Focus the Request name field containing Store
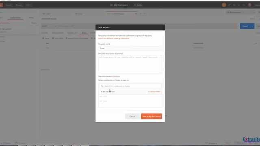This screenshot has height=146, width=260. click(x=130, y=48)
